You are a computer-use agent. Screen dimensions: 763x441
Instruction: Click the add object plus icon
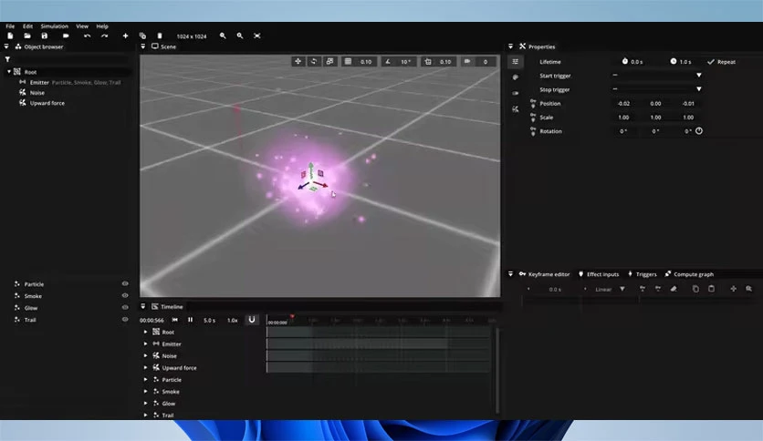coord(125,36)
